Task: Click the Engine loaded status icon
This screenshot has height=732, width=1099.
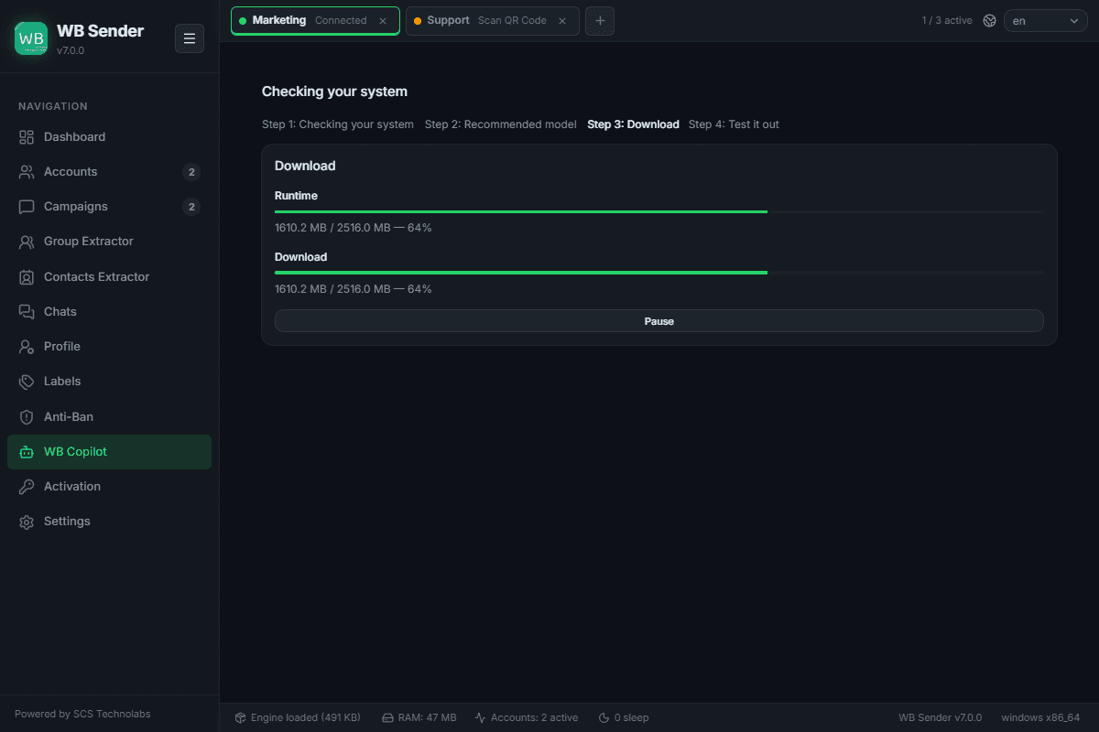Action: (240, 718)
